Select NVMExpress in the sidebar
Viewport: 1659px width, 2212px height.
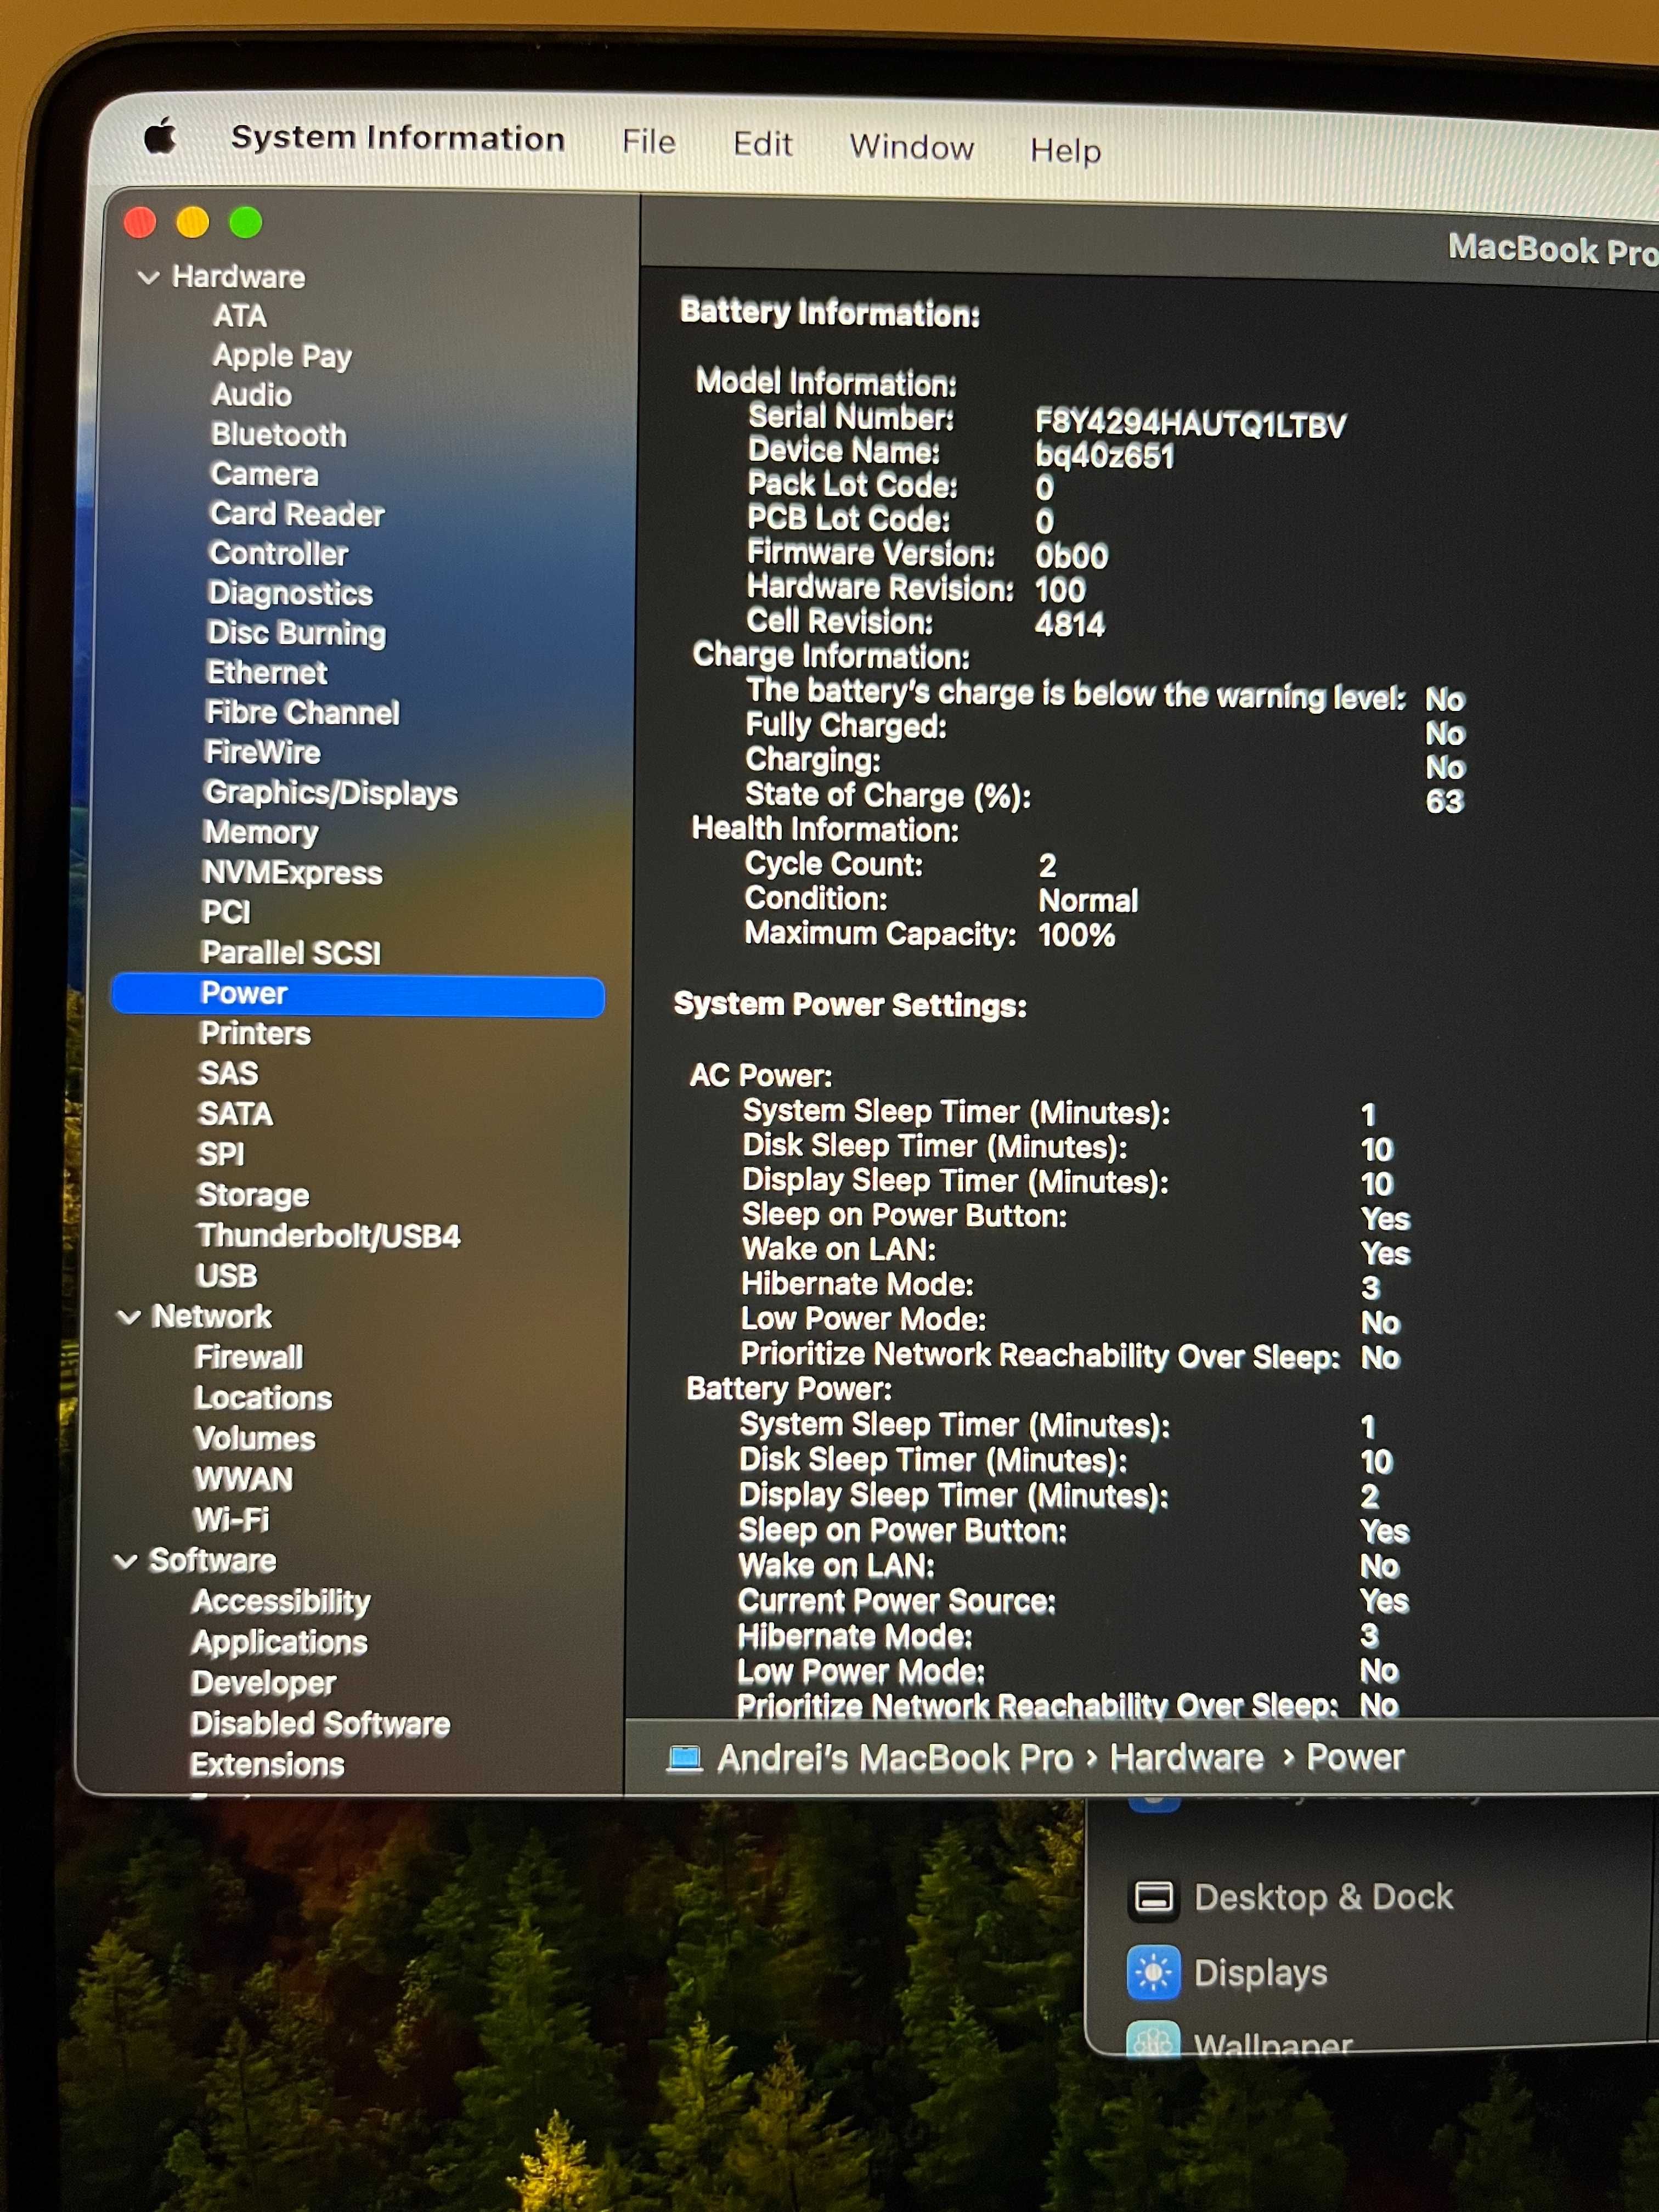(x=292, y=873)
